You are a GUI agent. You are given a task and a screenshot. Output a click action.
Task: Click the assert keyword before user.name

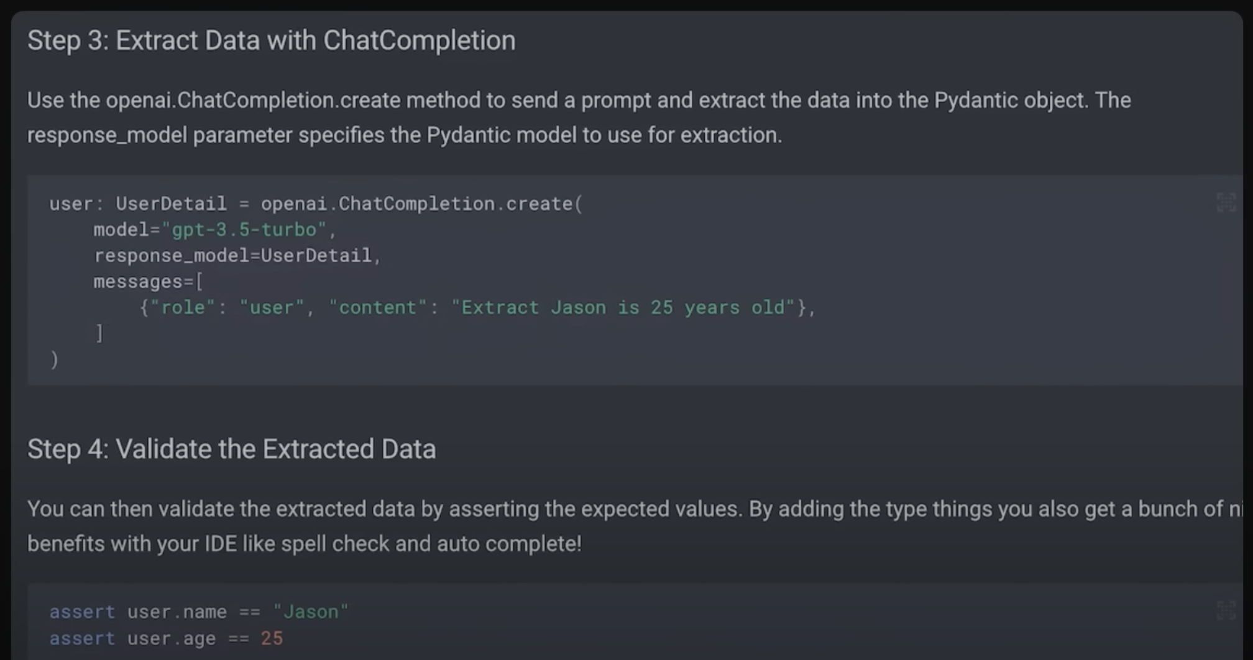(x=82, y=612)
